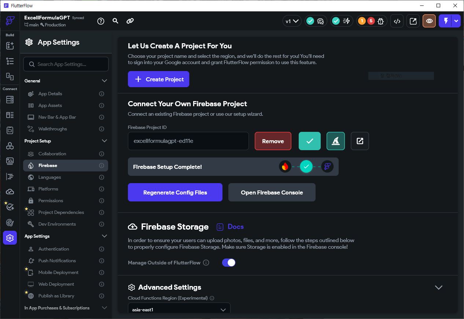Click the Firebase setup wizard hat icon

(336, 141)
